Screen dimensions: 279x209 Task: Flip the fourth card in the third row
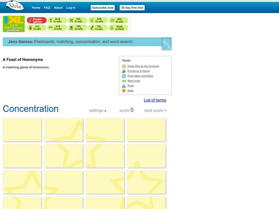pyautogui.click(x=146, y=182)
